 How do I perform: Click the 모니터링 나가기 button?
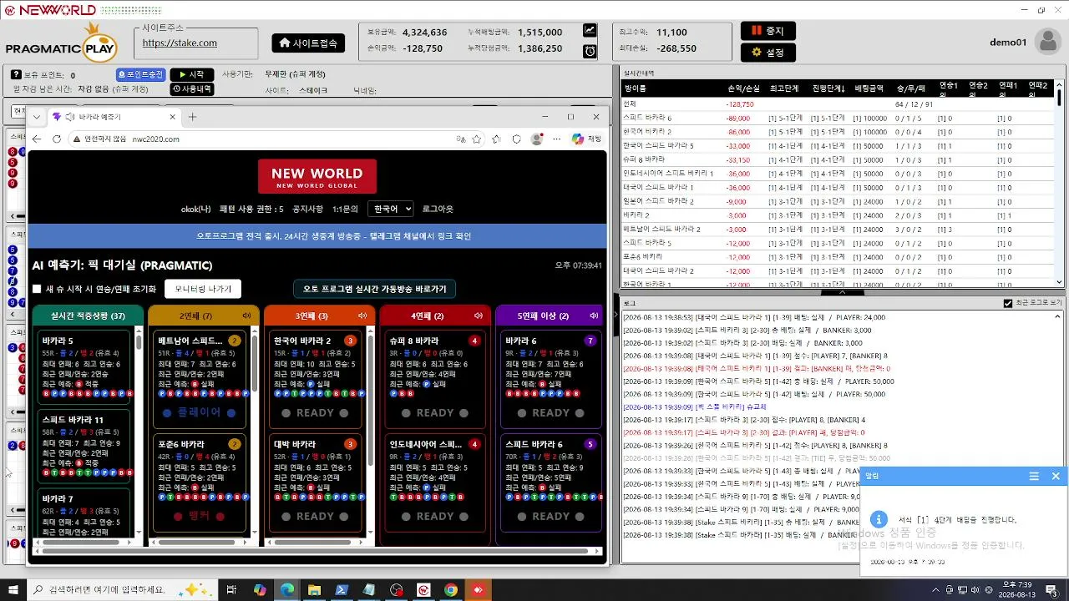coord(203,289)
